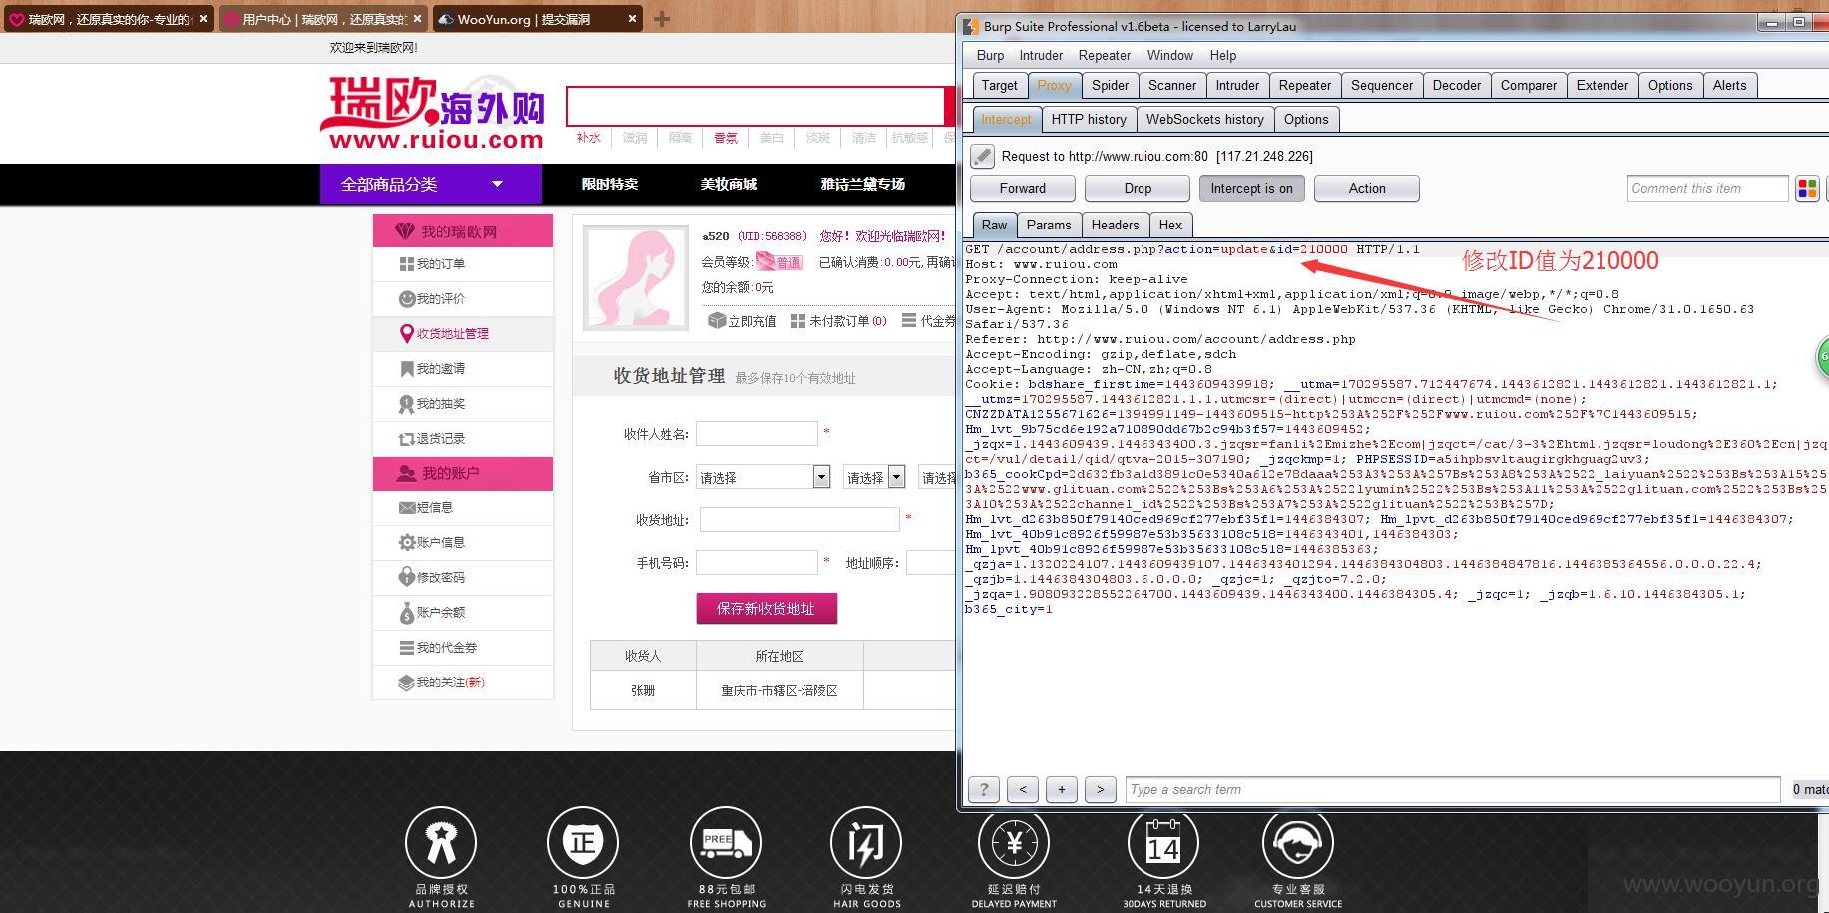
Task: Select the Params view tab
Action: (1049, 225)
